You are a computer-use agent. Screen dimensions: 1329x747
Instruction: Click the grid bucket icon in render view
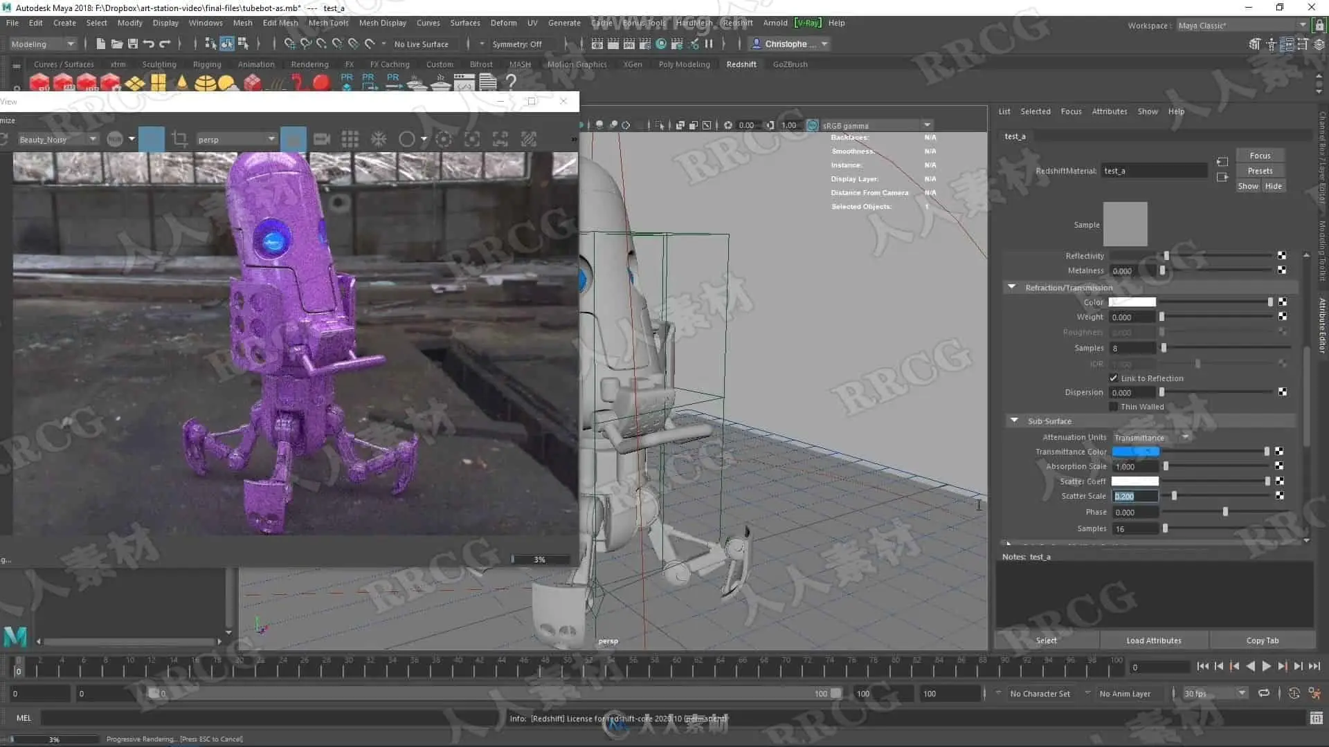pos(350,139)
